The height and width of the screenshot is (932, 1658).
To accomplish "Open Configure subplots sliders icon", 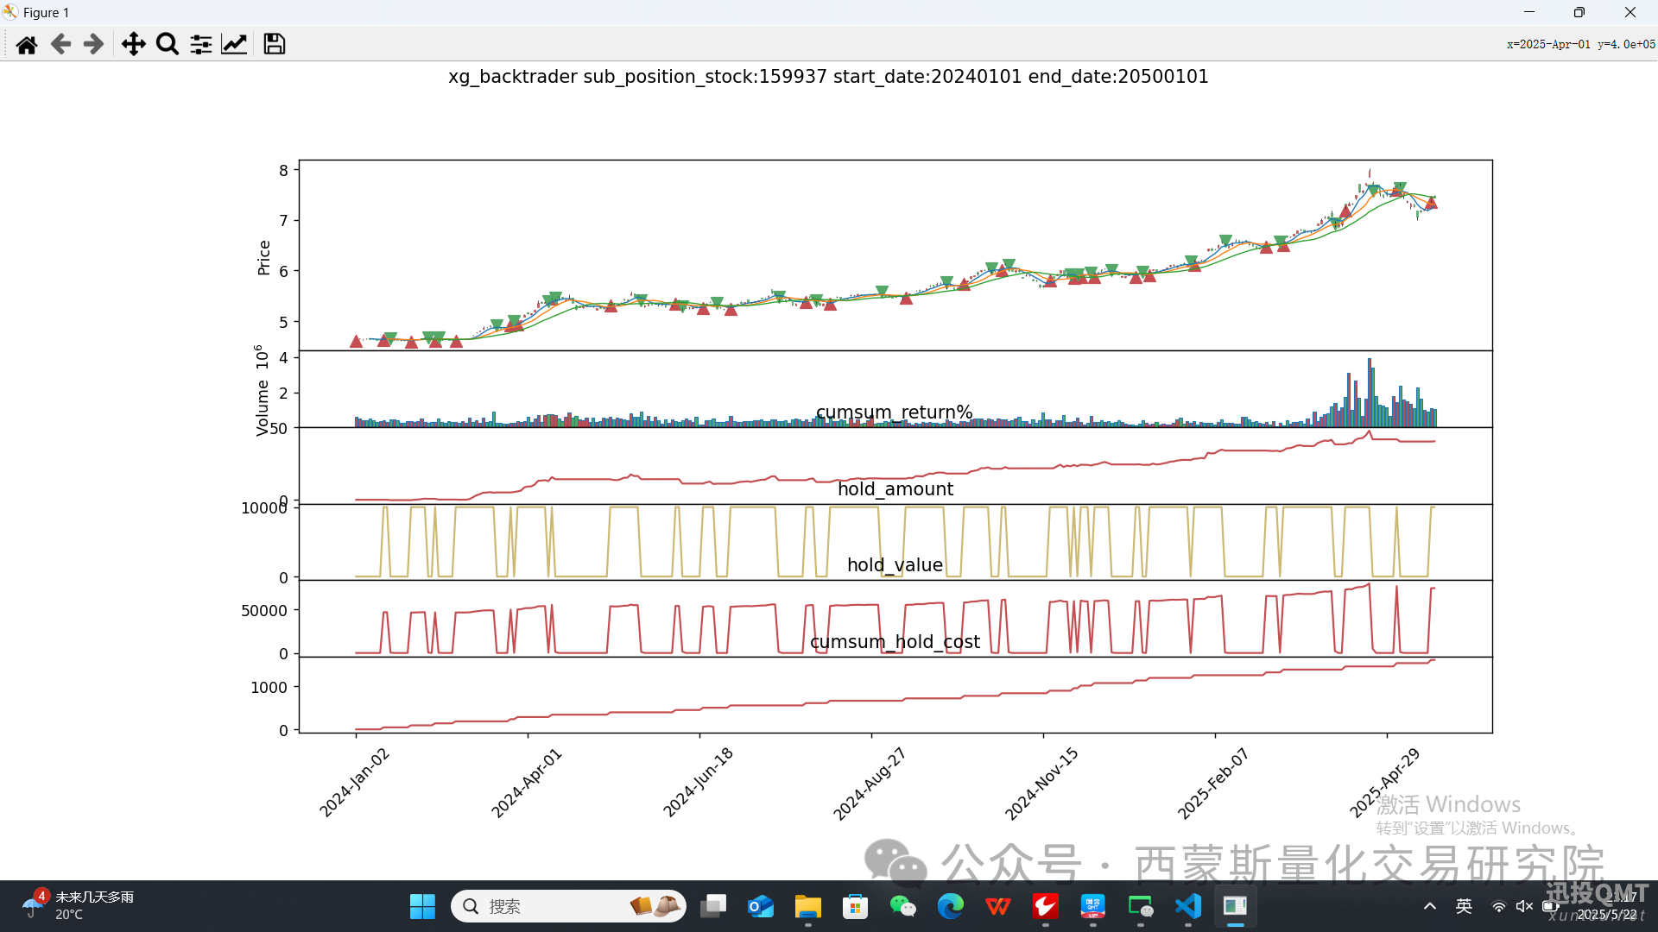I will click(201, 44).
